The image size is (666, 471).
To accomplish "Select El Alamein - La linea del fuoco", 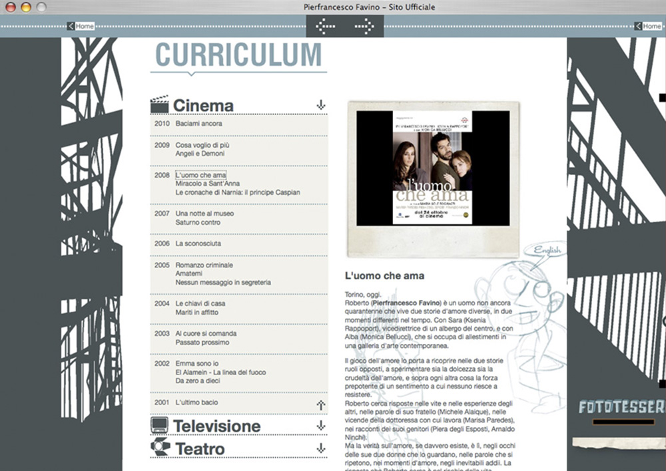I will 221,373.
